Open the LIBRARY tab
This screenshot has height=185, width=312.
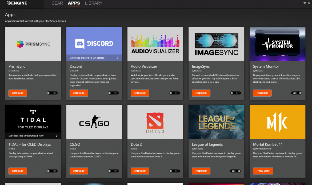pyautogui.click(x=94, y=3)
